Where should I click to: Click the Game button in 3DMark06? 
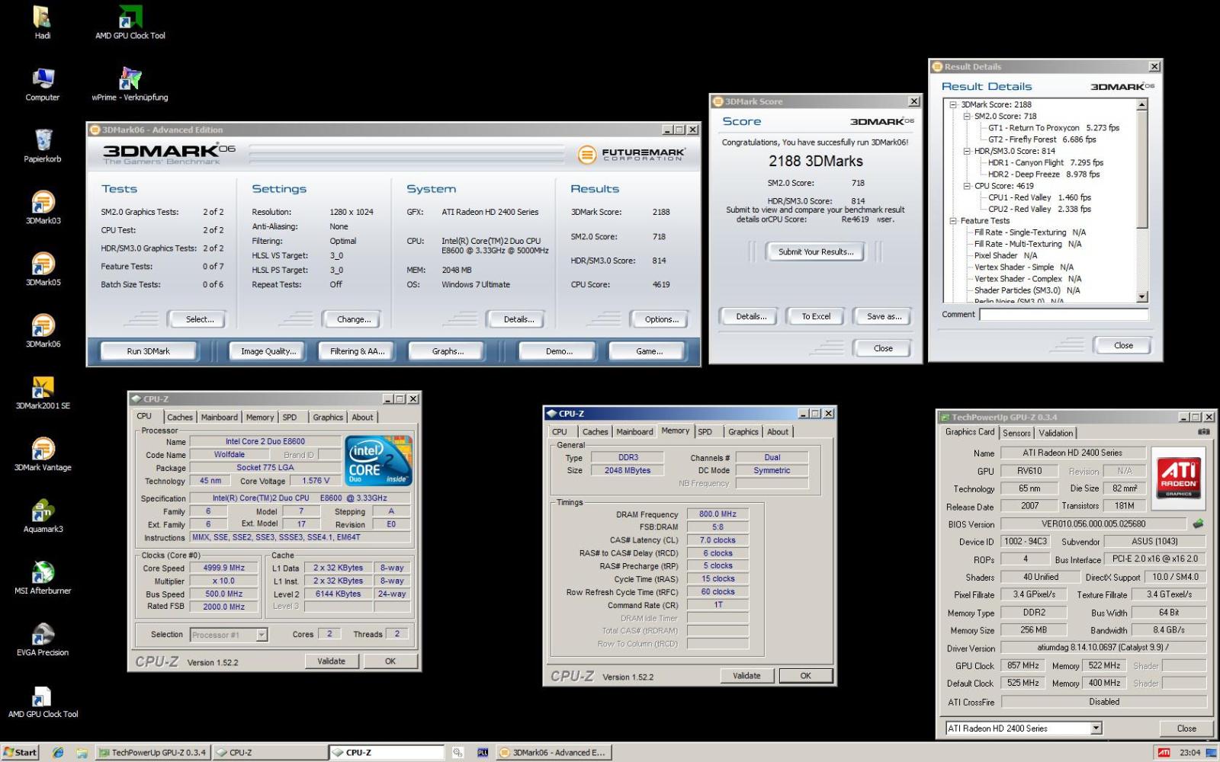coord(649,351)
